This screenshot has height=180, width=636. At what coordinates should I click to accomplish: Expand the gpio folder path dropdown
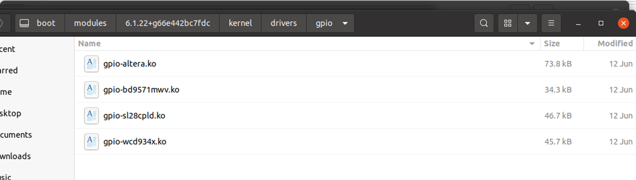click(345, 23)
